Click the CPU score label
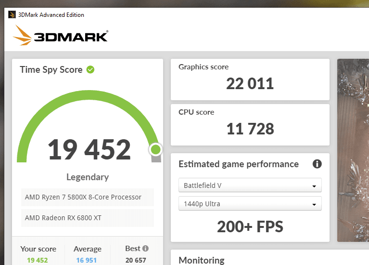369x265 pixels. pyautogui.click(x=196, y=112)
